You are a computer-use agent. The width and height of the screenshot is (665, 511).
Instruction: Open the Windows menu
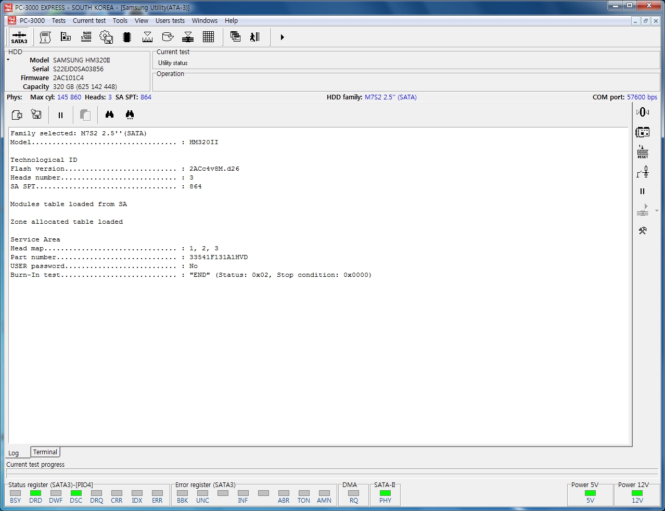tap(204, 21)
